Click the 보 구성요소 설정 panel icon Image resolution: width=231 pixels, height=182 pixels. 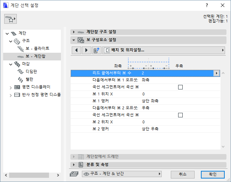[x=81, y=40]
